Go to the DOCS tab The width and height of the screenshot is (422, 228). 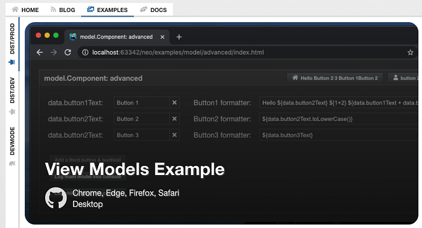153,10
